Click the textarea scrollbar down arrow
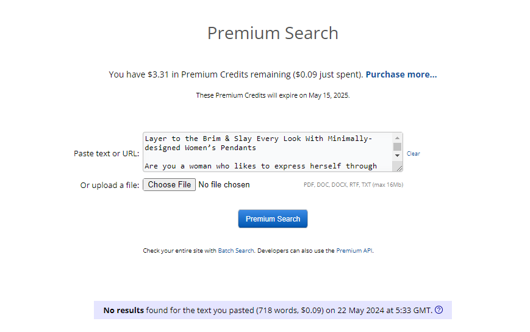The height and width of the screenshot is (332, 530). 397,156
